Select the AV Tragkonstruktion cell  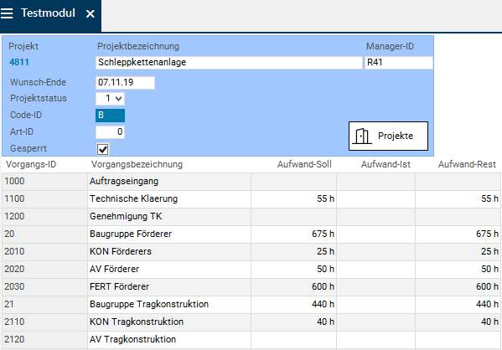(169, 340)
